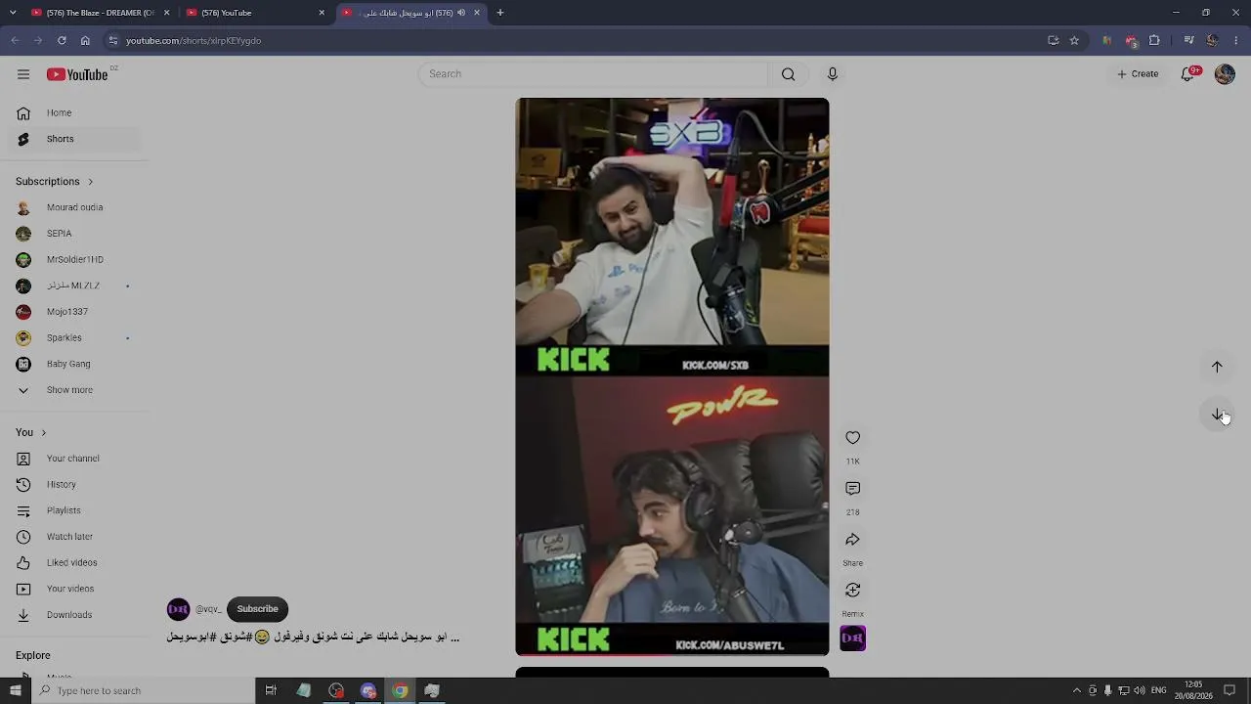Open the @vqv_ channel avatar

pos(178,609)
